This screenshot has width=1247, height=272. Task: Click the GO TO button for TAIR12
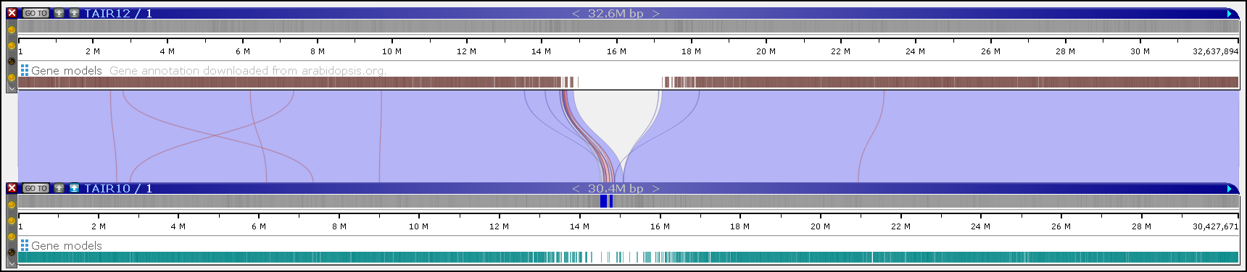[36, 13]
